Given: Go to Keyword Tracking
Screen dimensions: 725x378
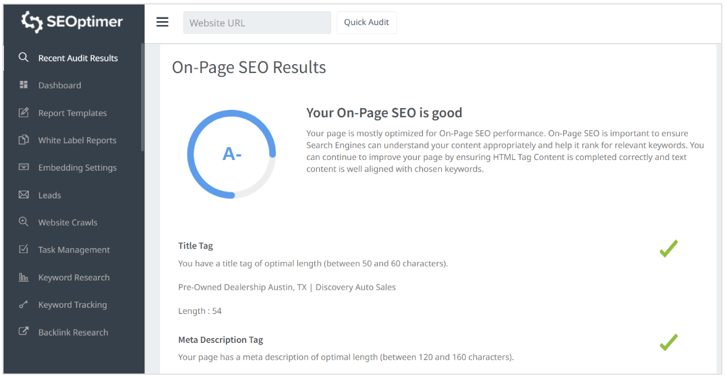Looking at the screenshot, I should 72,304.
